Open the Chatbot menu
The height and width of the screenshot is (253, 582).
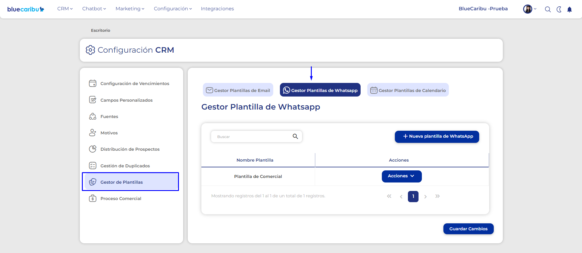tap(94, 9)
